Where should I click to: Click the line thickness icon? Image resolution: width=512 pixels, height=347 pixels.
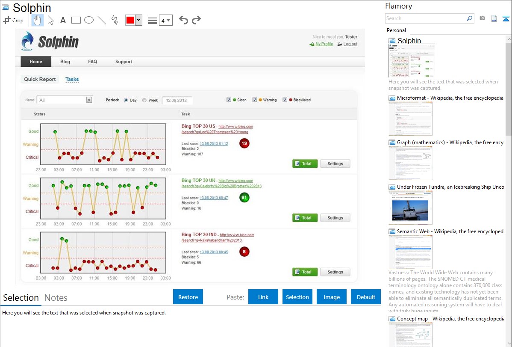click(153, 20)
